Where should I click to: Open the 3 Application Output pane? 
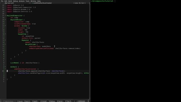[x=36, y=101]
